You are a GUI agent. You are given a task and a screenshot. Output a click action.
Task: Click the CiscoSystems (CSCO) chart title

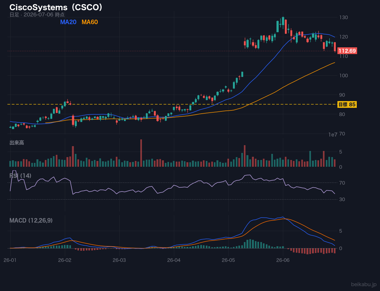pyautogui.click(x=56, y=7)
